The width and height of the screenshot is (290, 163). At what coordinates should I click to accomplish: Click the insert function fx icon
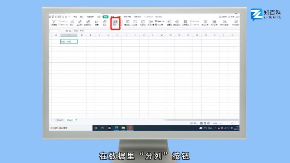70,31
